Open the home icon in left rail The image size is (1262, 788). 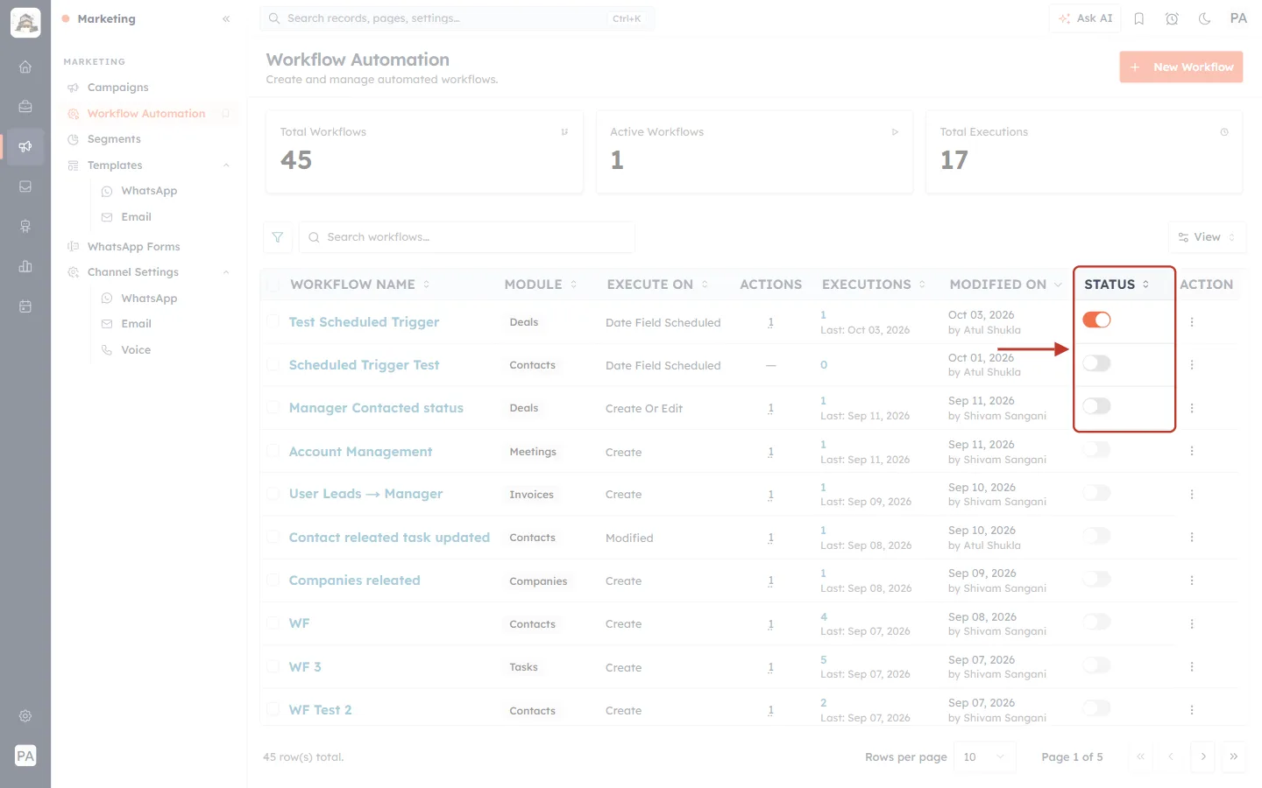(25, 67)
